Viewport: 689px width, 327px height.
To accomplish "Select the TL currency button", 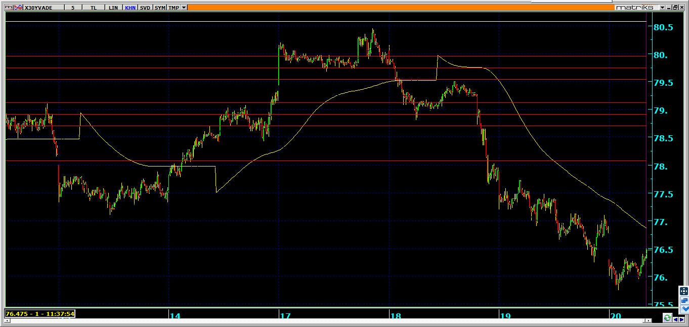I will (x=94, y=8).
